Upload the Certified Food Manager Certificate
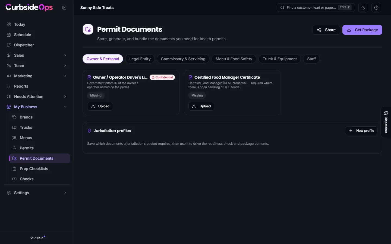391x244 pixels. tap(201, 106)
